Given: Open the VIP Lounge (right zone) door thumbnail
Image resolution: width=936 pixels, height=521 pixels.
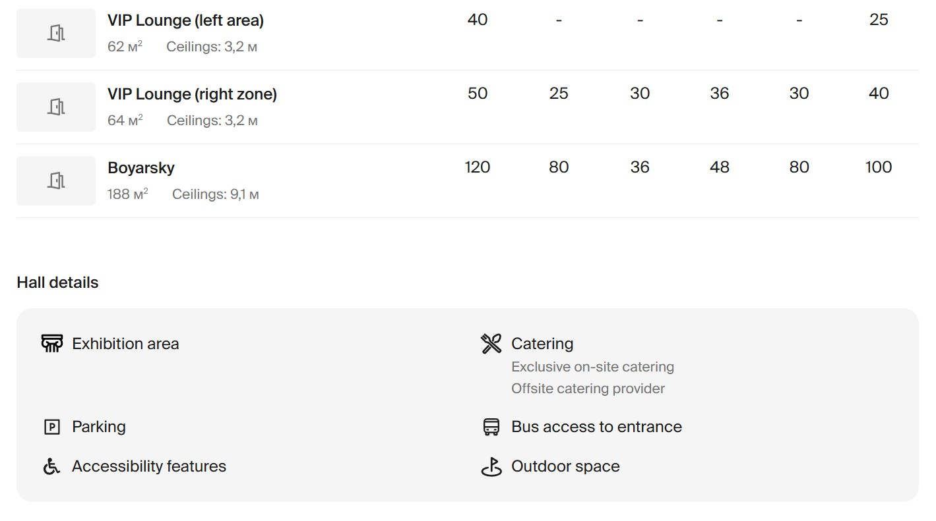Looking at the screenshot, I should pos(56,107).
